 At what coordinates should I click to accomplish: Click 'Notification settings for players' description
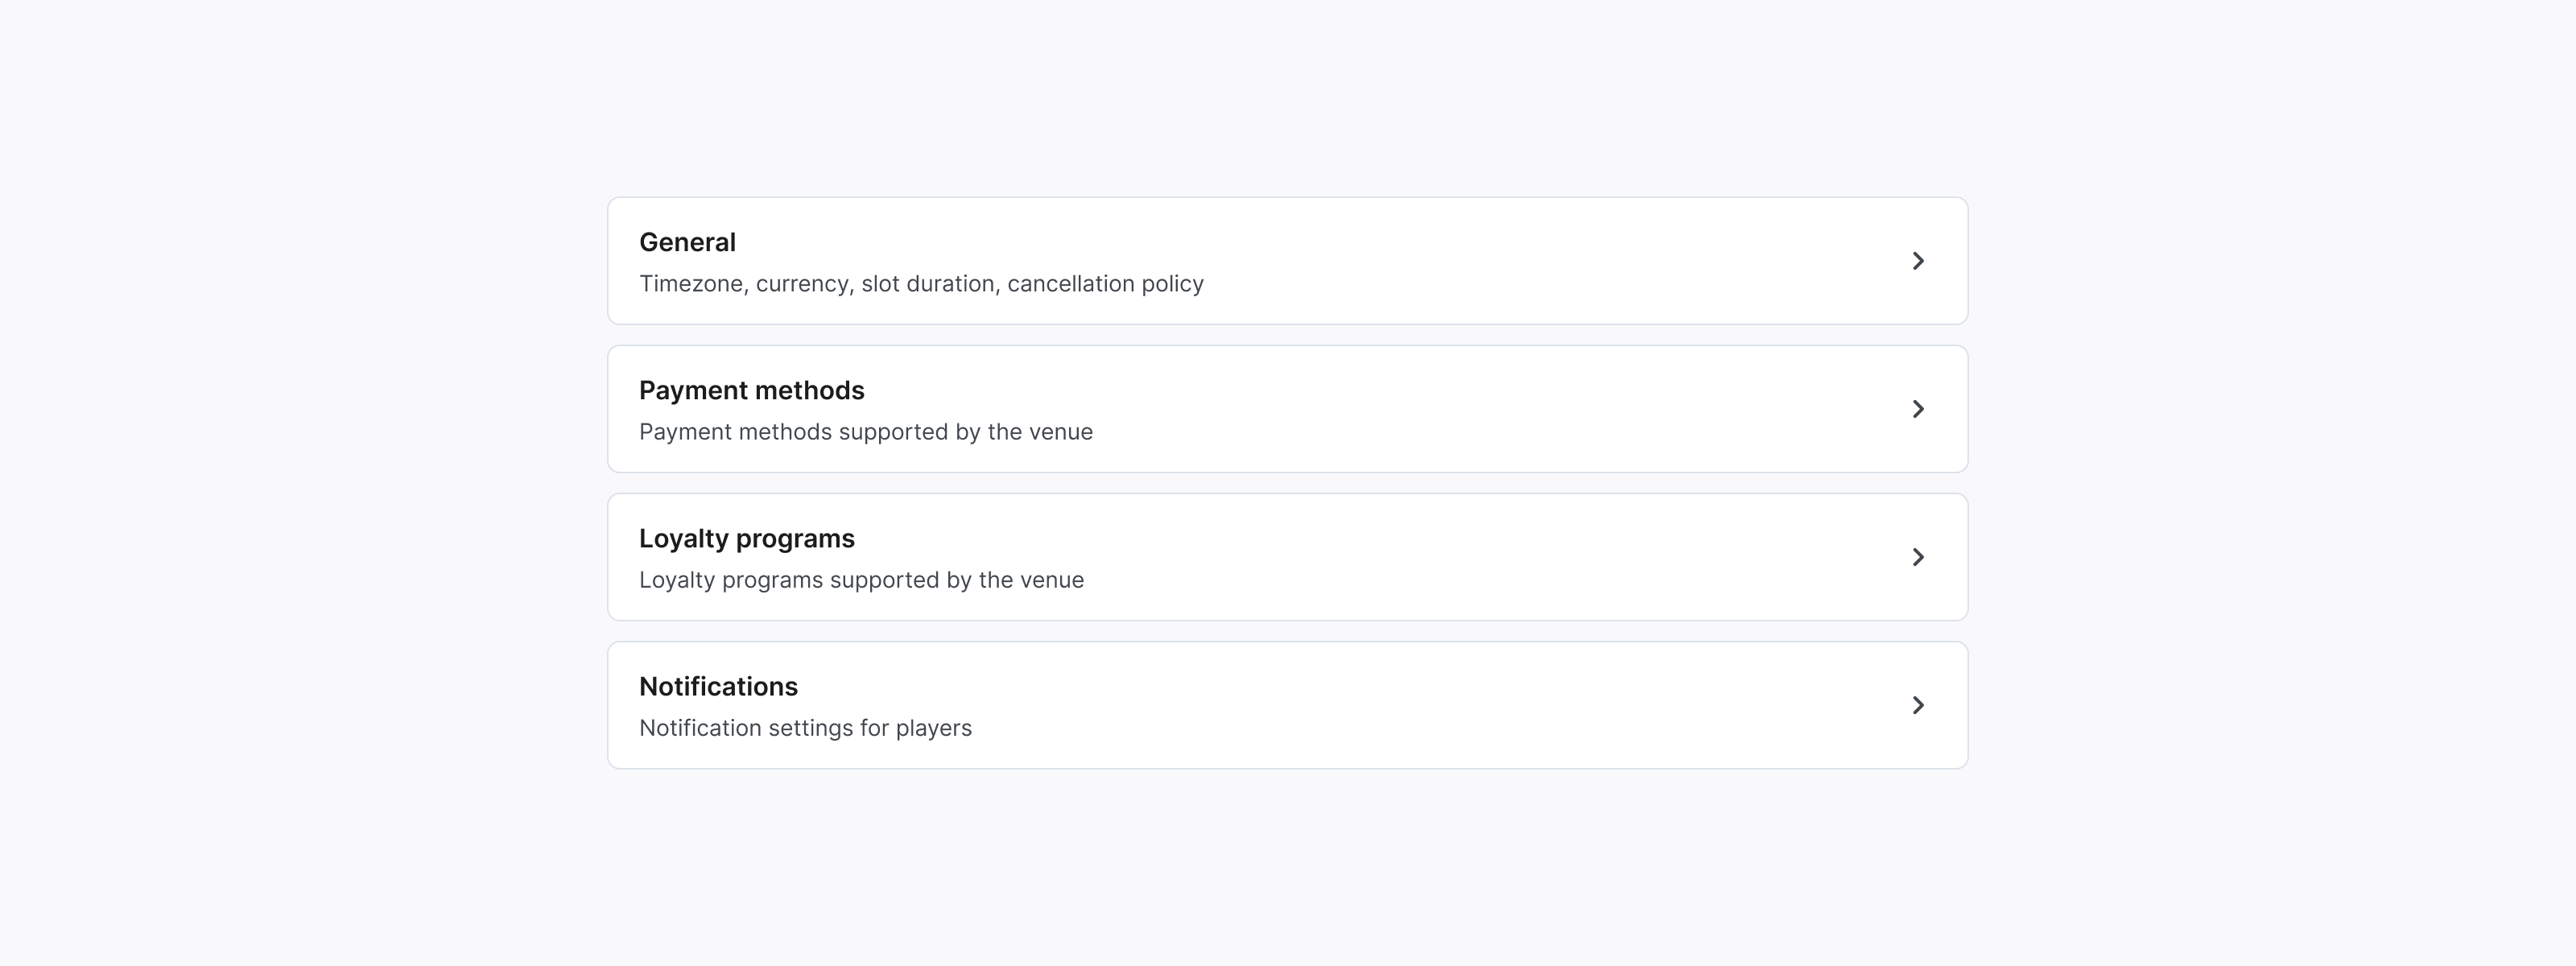tap(805, 728)
